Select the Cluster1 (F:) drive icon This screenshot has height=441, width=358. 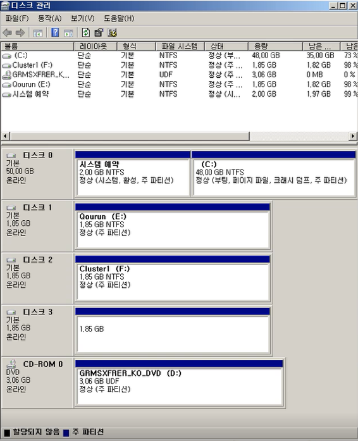[7, 66]
